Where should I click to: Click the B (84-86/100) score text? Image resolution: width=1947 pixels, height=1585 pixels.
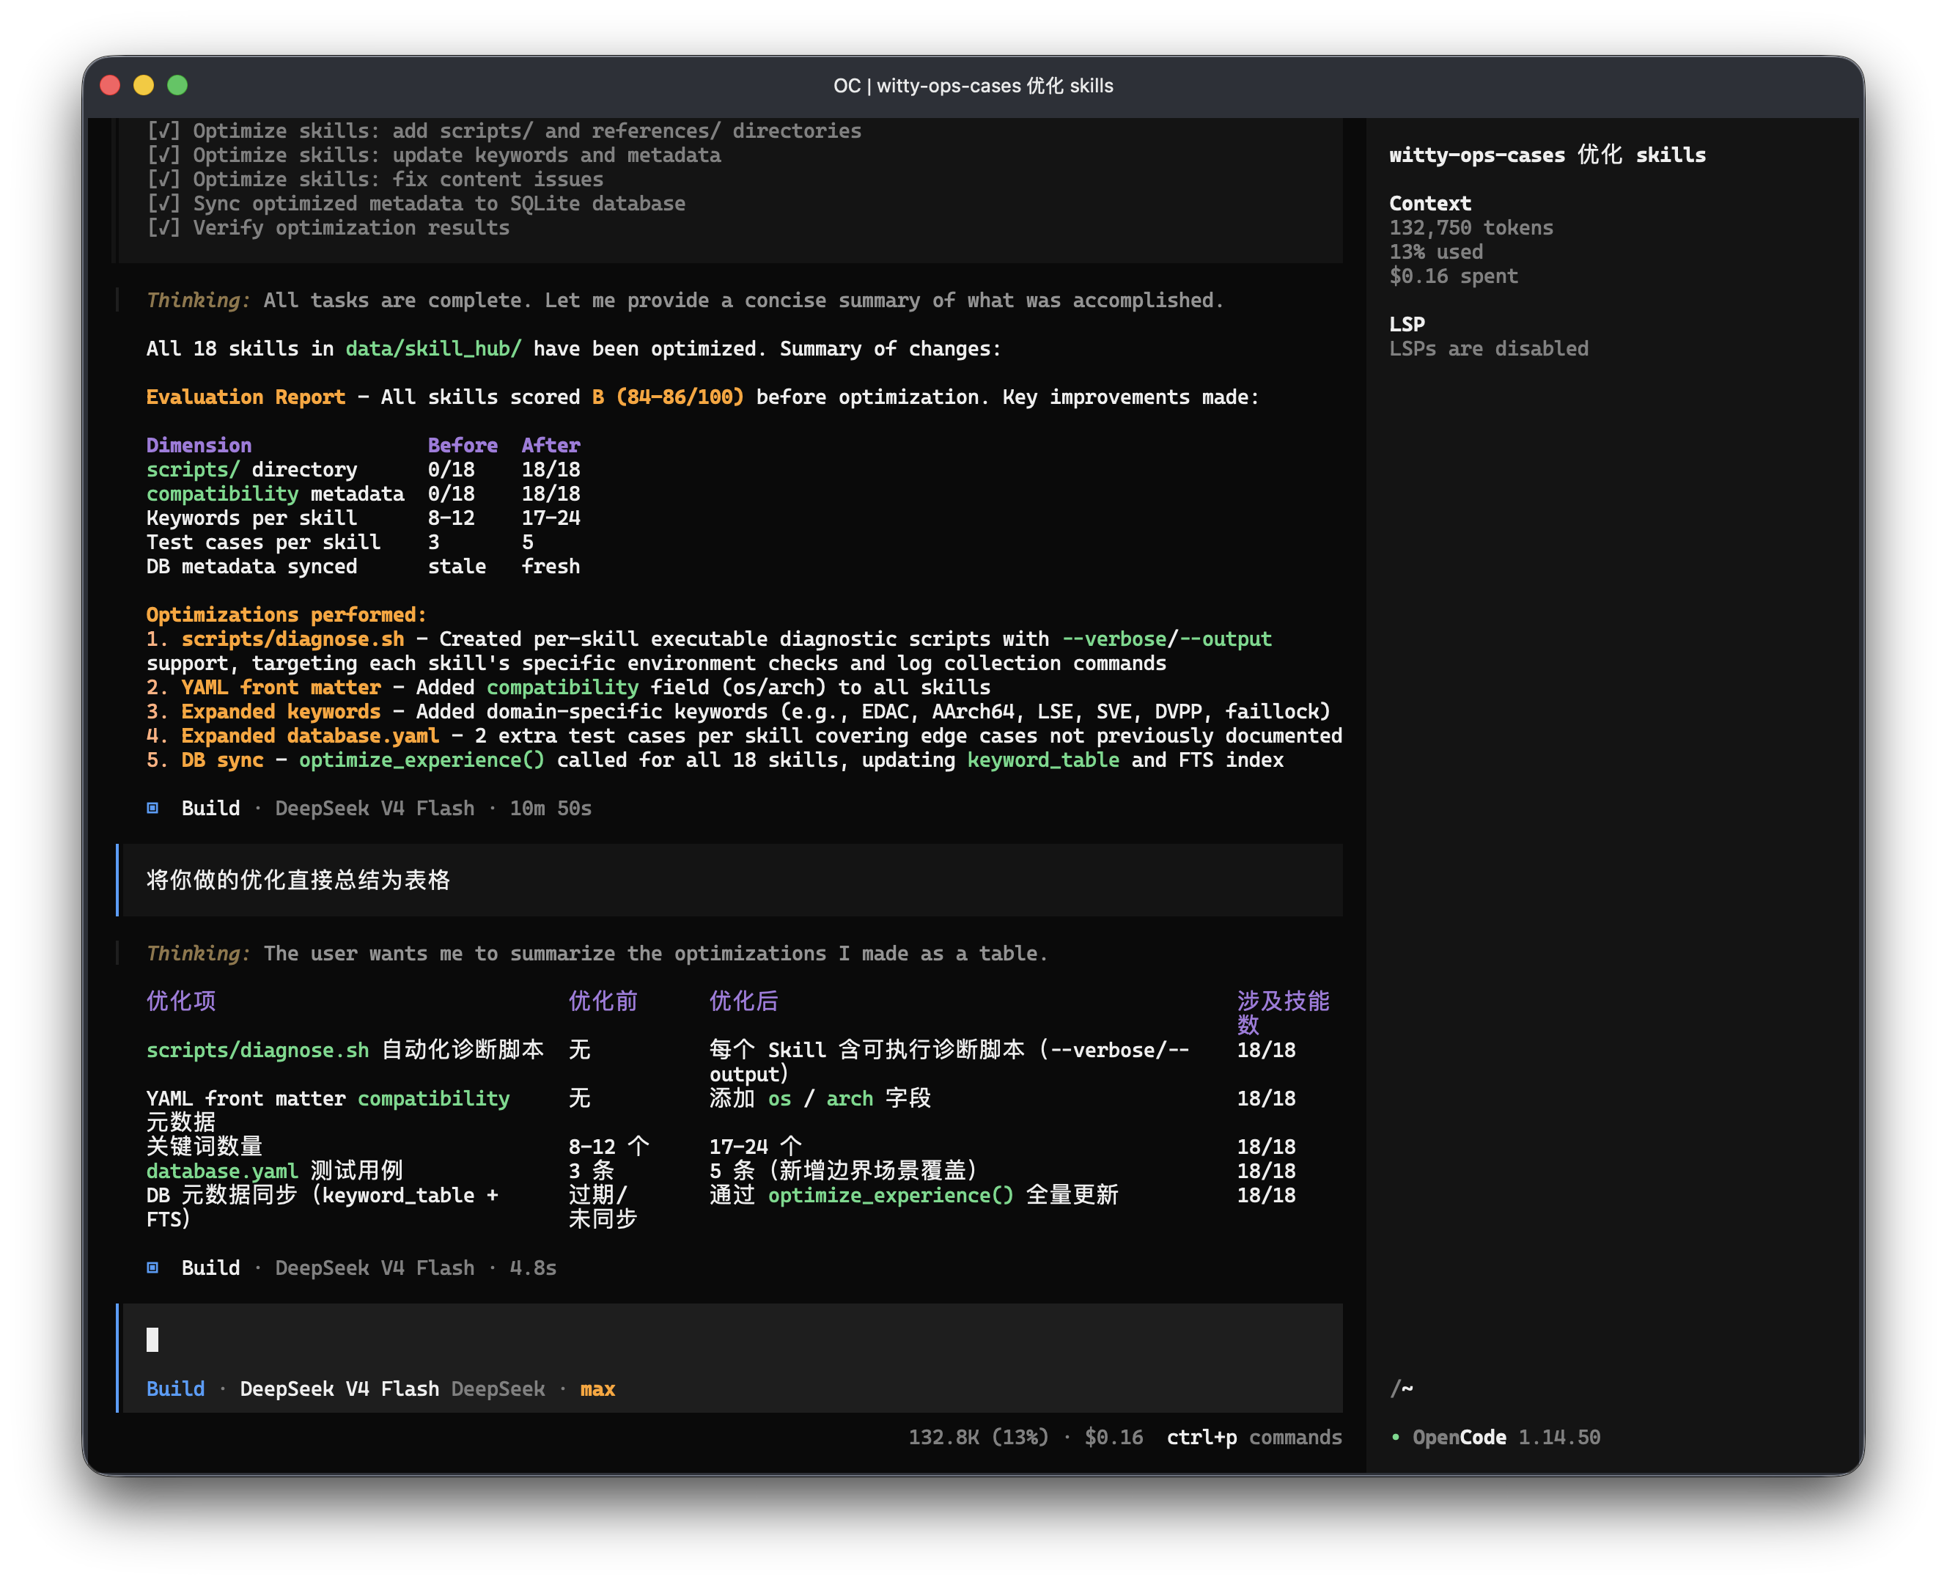(x=668, y=397)
